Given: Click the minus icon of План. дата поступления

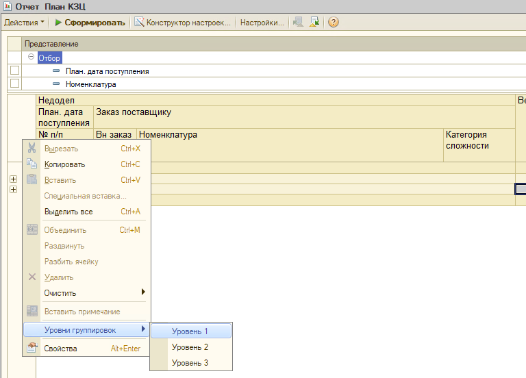Looking at the screenshot, I should point(56,71).
